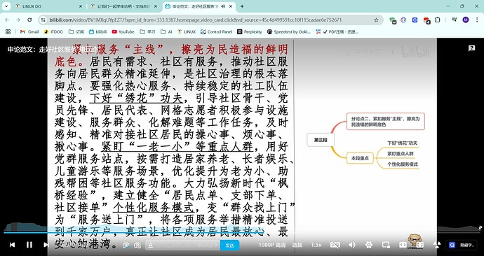Screen dimensions: 484x256
Task: Pause the Bilibili video playback
Action: (29, 245)
